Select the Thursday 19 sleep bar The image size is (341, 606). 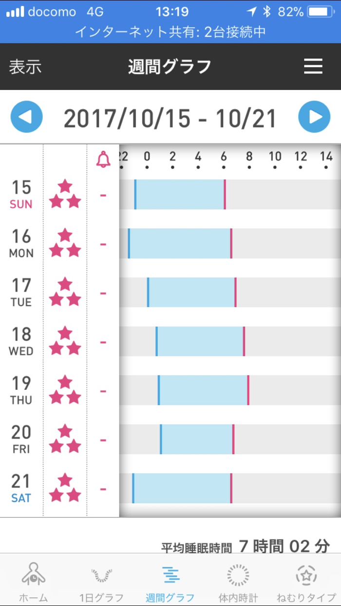[x=204, y=390]
